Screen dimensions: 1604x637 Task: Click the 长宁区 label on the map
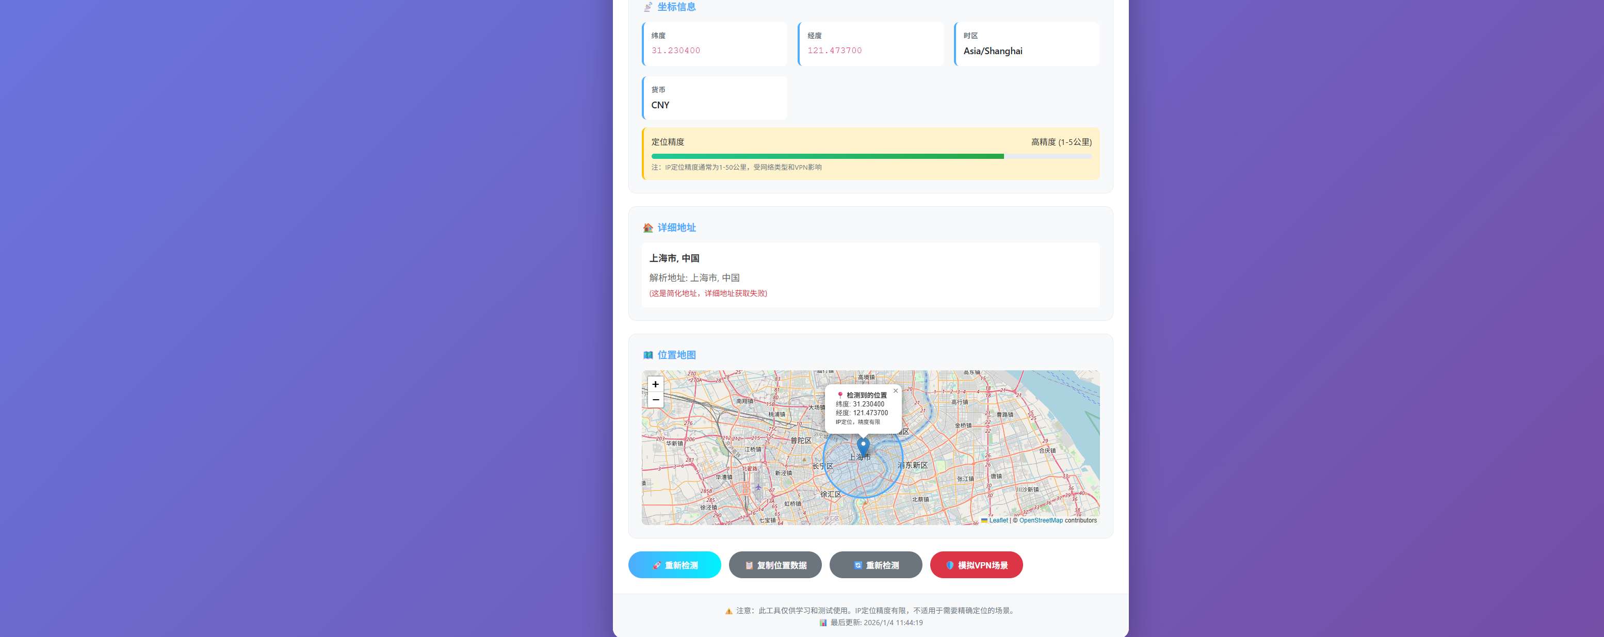[x=822, y=466]
